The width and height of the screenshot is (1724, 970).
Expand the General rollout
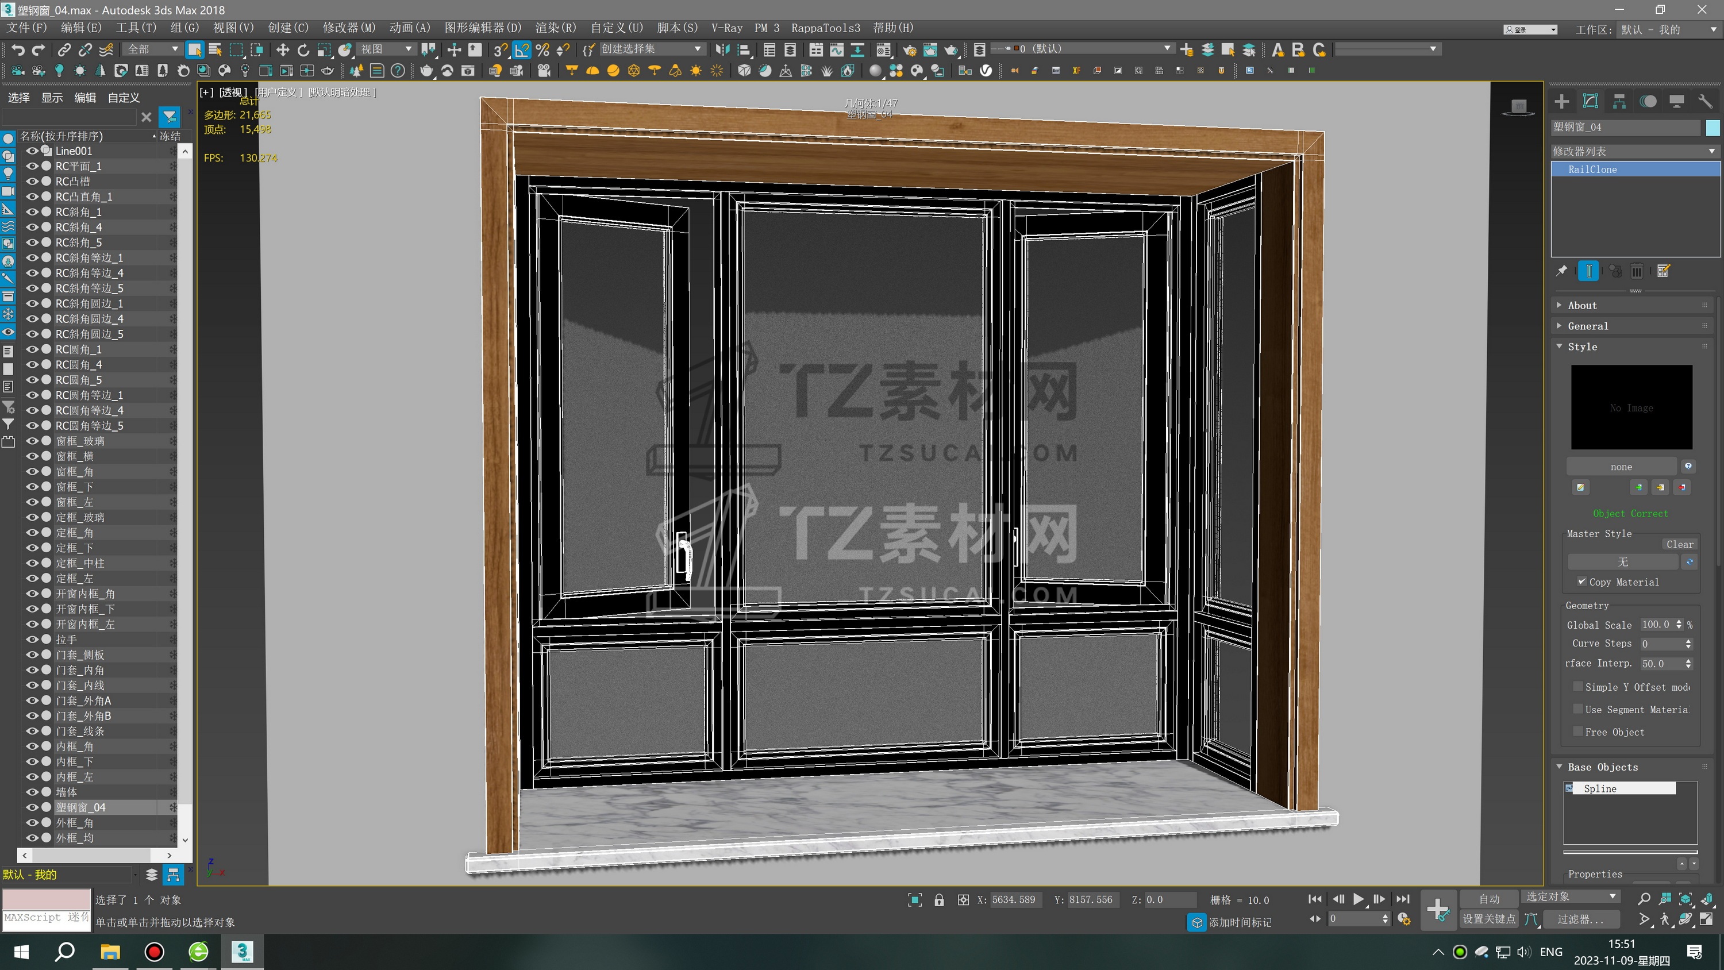point(1587,326)
